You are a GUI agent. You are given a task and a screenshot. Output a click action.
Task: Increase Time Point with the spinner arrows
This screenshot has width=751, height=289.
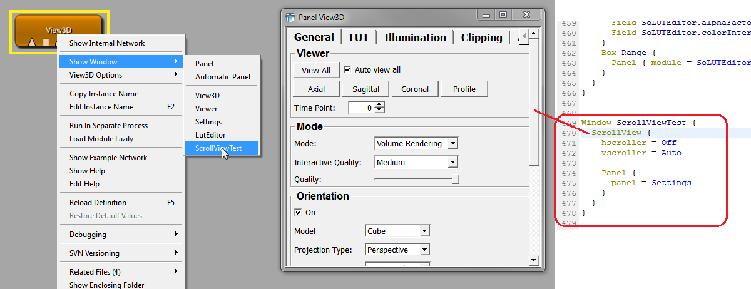click(379, 105)
